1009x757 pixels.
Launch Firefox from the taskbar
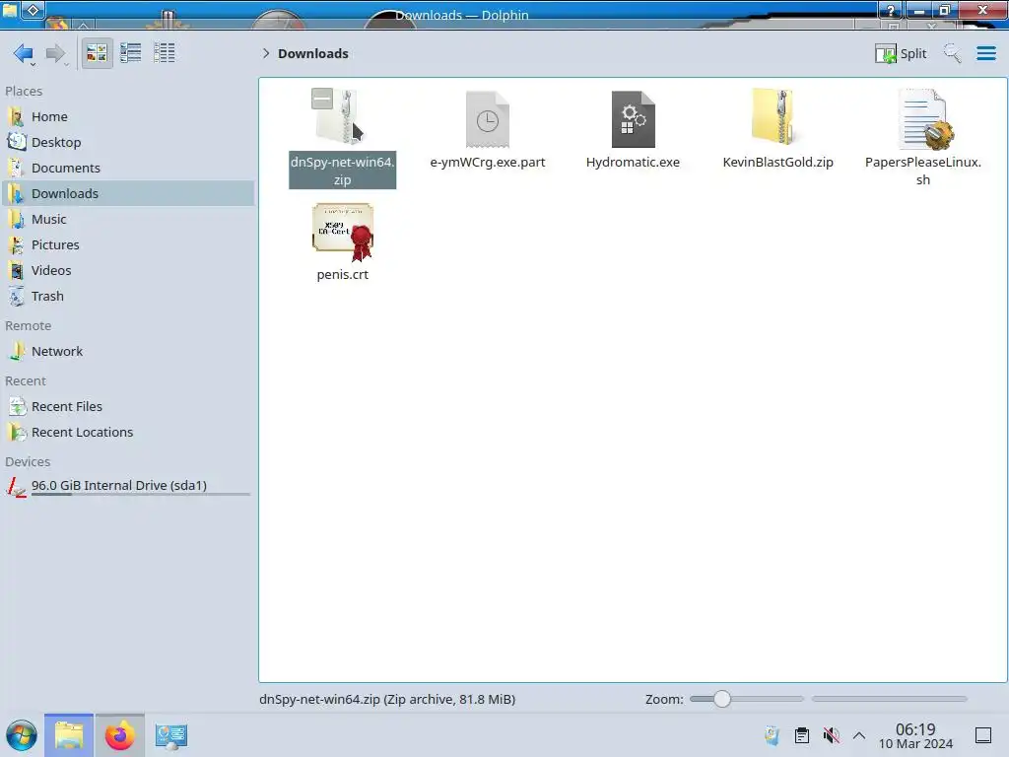[x=119, y=735]
